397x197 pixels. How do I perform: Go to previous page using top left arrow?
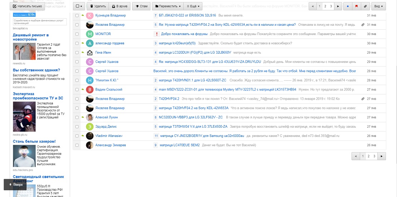313,6
